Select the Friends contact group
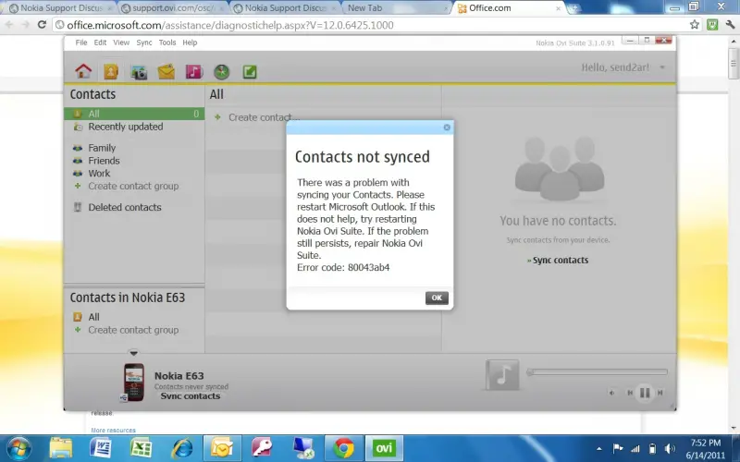The image size is (740, 462). pyautogui.click(x=104, y=160)
